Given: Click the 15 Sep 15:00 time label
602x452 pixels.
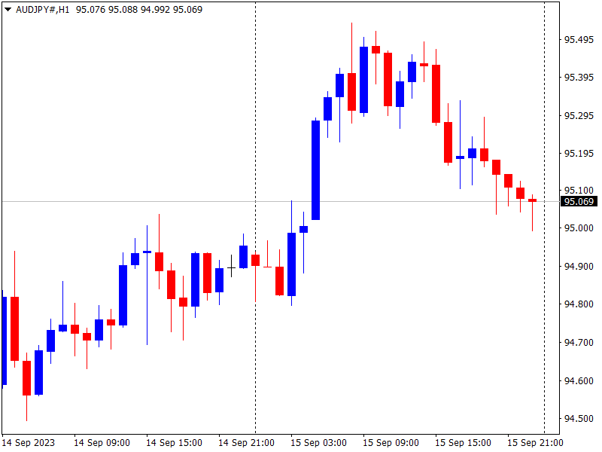Looking at the screenshot, I should pos(463,443).
